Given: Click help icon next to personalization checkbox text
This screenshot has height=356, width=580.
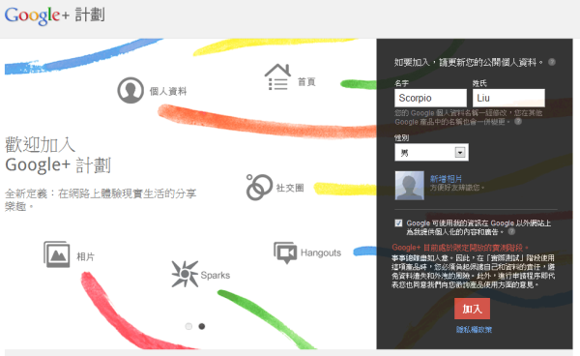Looking at the screenshot, I should 511,231.
